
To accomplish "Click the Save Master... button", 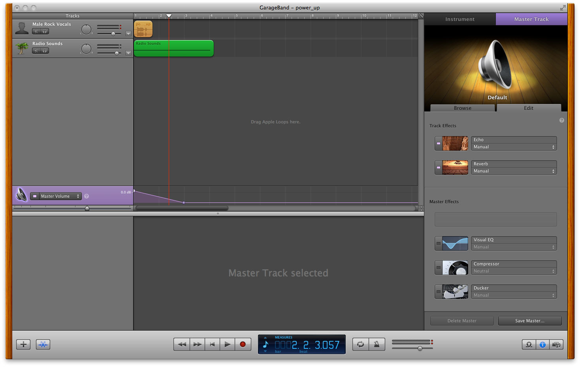I will pos(530,321).
